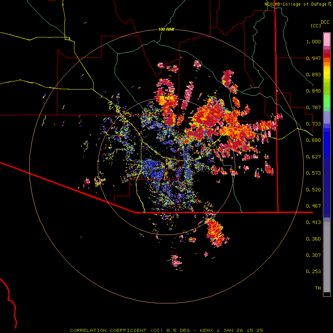Select the 0.627 legend value
Image resolution: width=333 pixels, height=333 pixels.
click(x=313, y=157)
